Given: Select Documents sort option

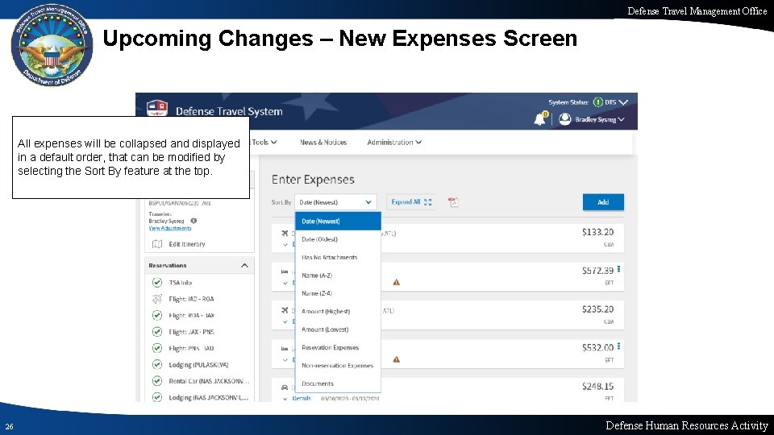Looking at the screenshot, I should click(338, 383).
